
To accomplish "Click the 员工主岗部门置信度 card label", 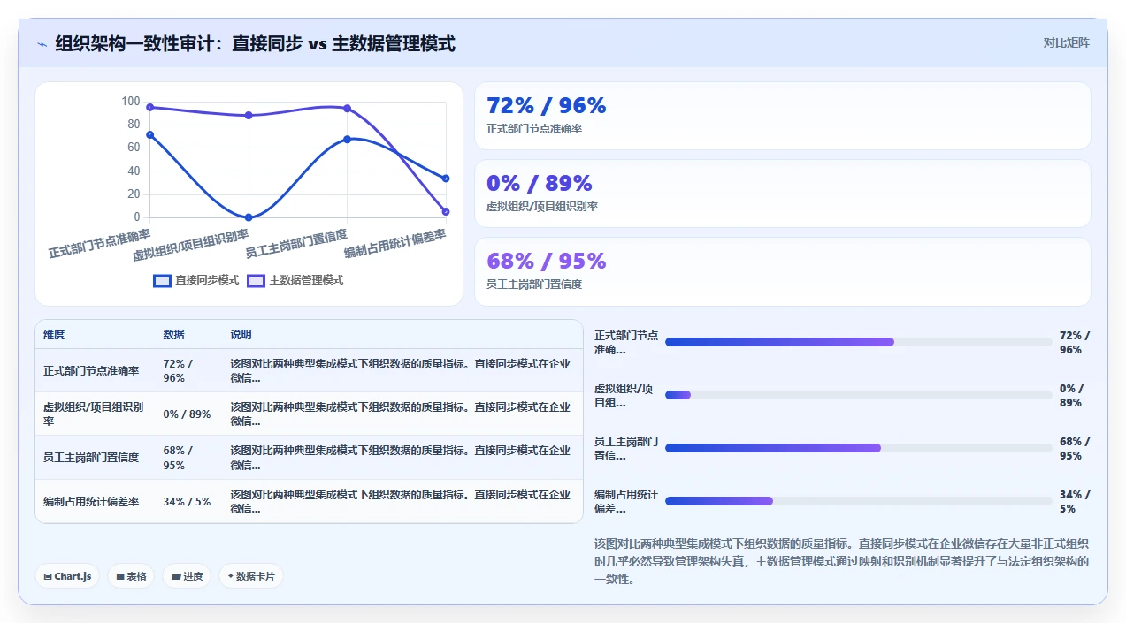I will pos(534,285).
